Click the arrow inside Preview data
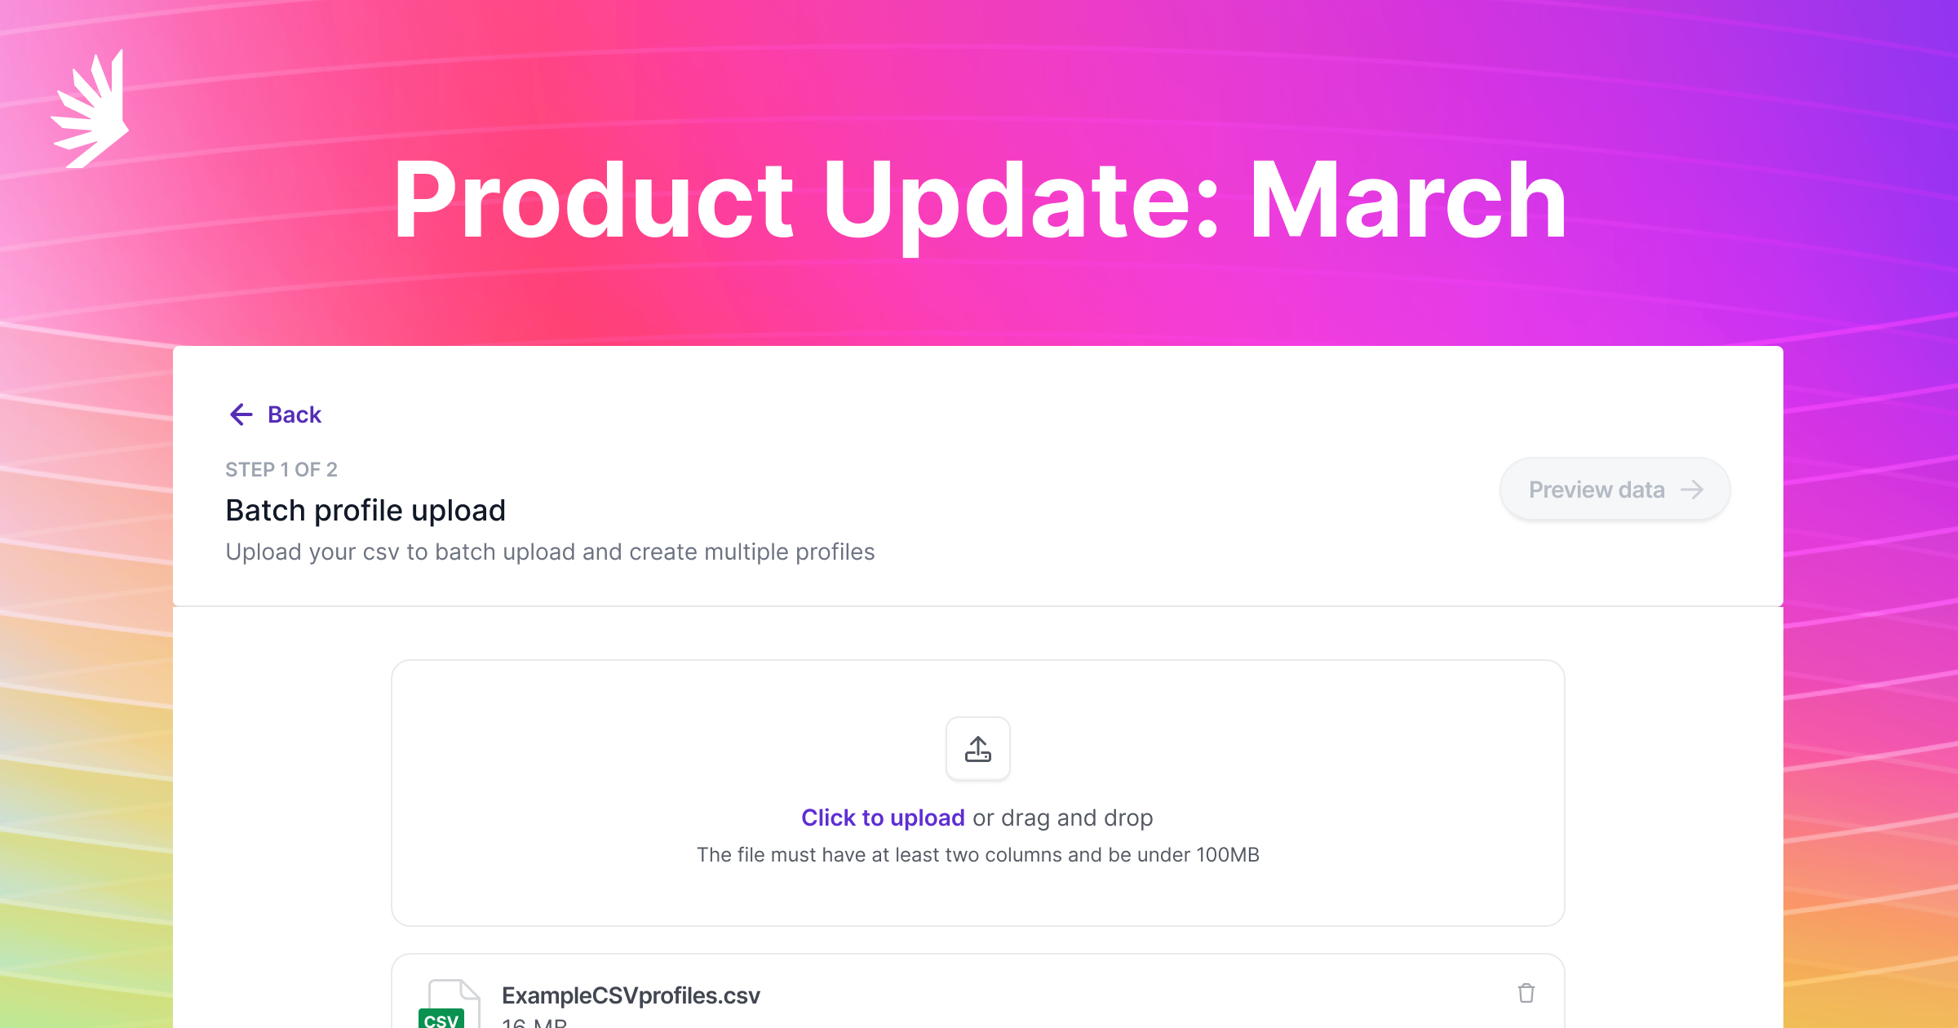Screen dimensions: 1958x1028 tap(1692, 490)
